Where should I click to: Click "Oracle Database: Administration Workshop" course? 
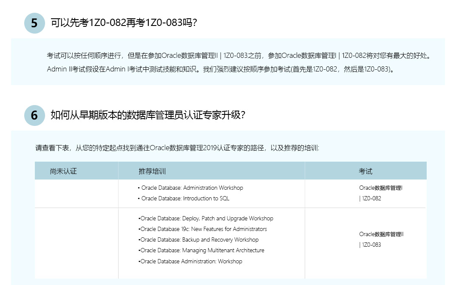(190, 188)
